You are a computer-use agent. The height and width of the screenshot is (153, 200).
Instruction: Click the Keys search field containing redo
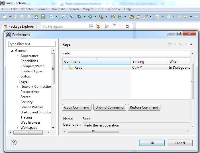coord(126,53)
